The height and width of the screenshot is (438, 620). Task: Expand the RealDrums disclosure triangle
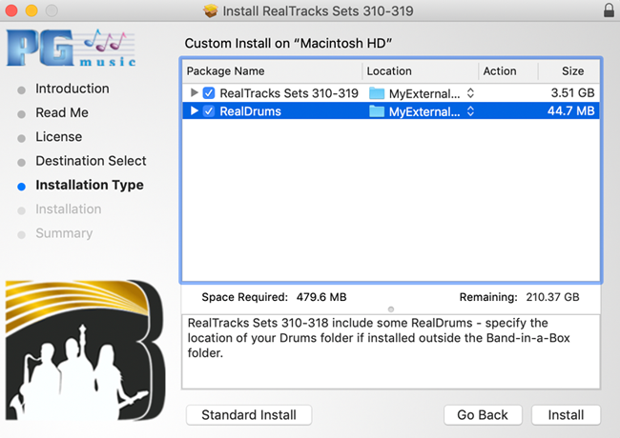(x=194, y=110)
